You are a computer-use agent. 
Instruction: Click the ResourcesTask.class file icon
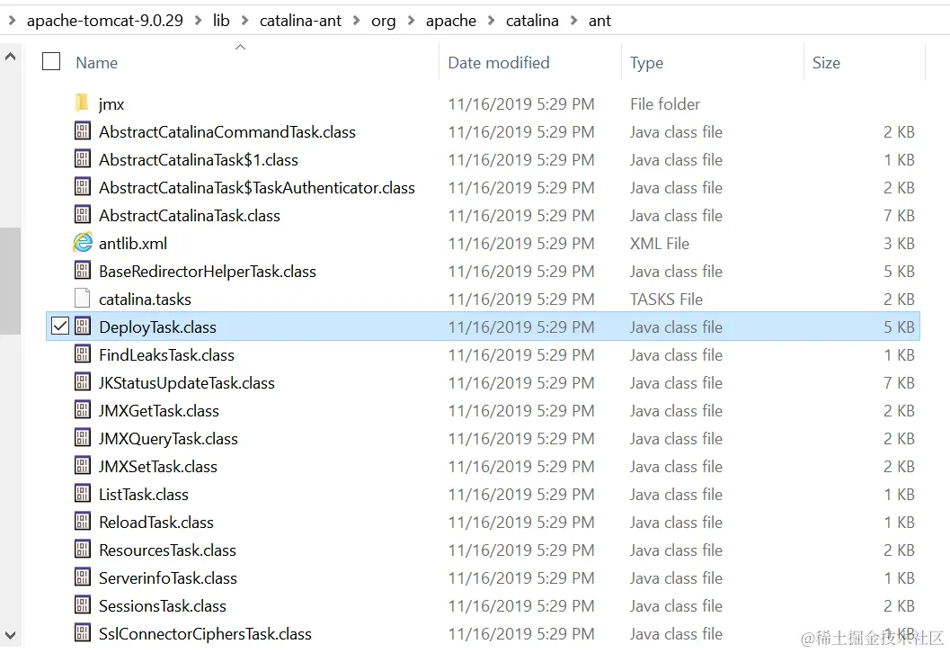tap(83, 550)
